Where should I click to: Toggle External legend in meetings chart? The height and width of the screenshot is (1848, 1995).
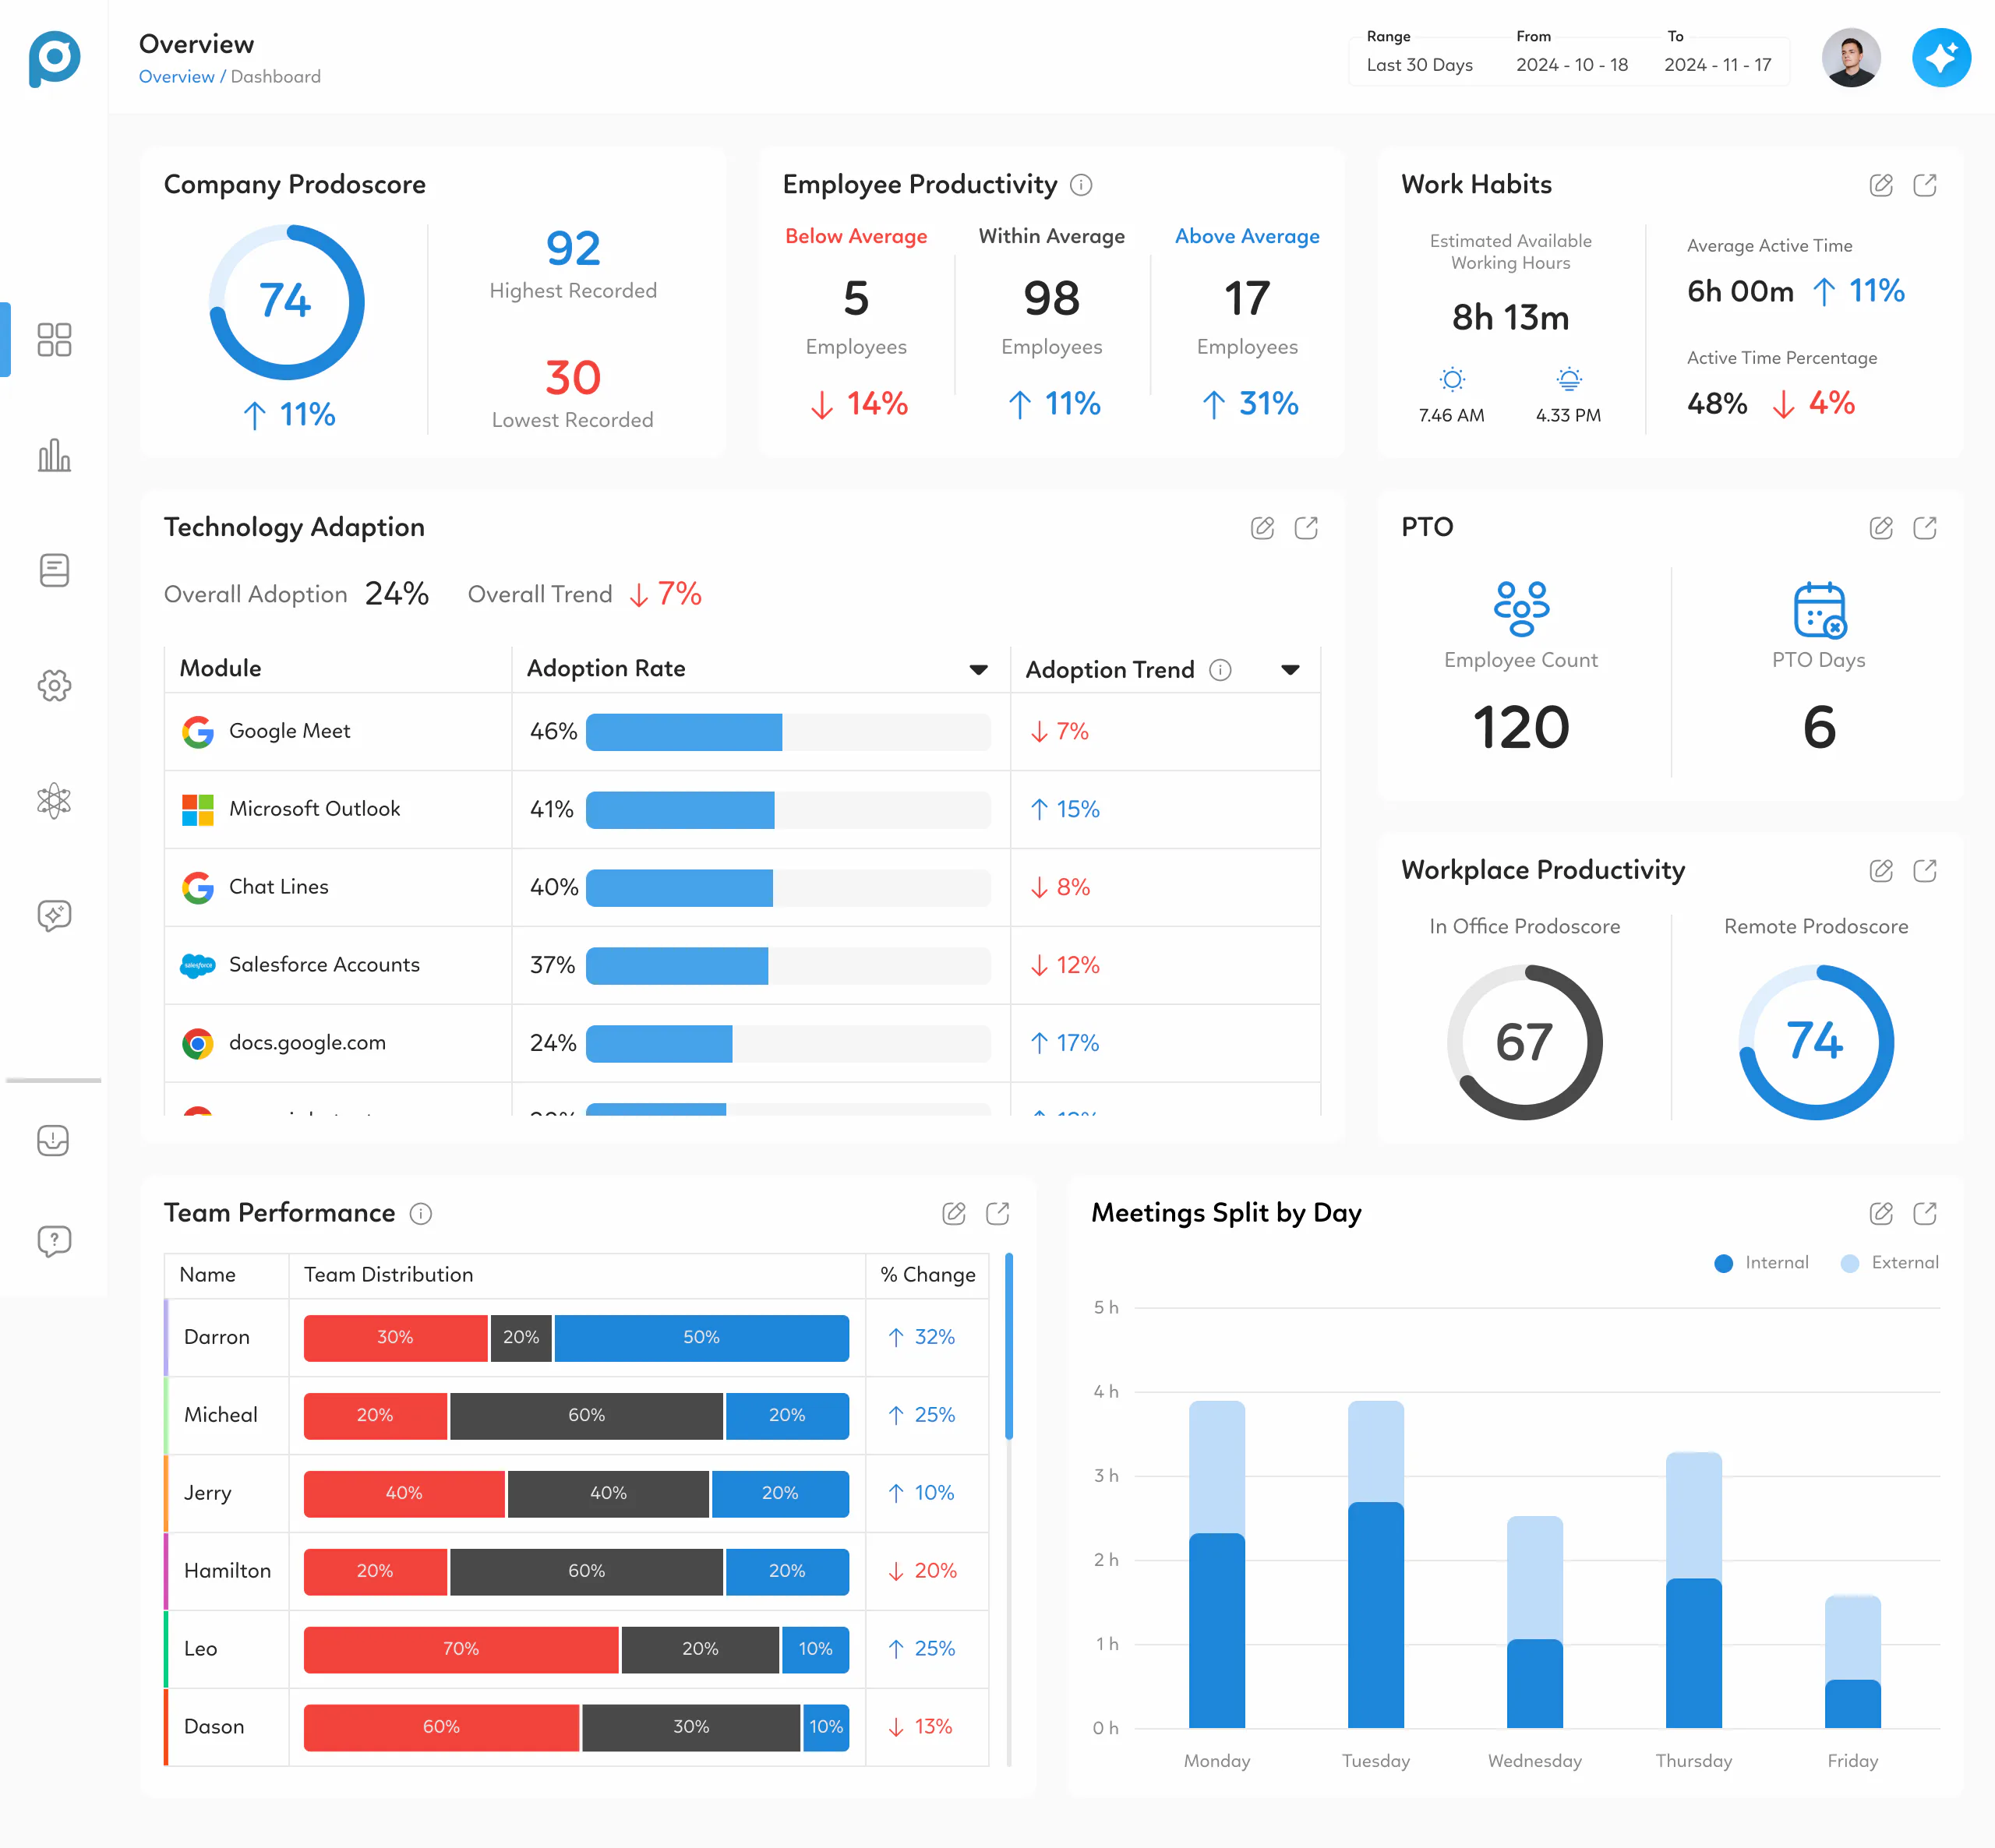(1889, 1263)
